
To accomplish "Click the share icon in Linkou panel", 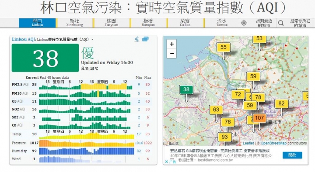I will [137, 39].
